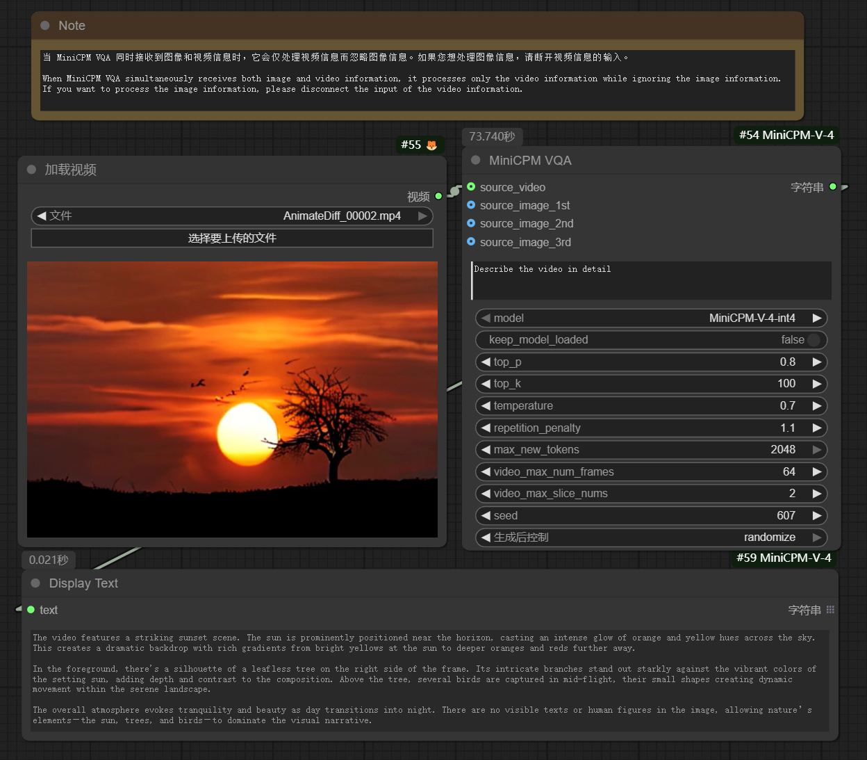The width and height of the screenshot is (867, 760).
Task: Decrease top_k value
Action: tap(486, 384)
